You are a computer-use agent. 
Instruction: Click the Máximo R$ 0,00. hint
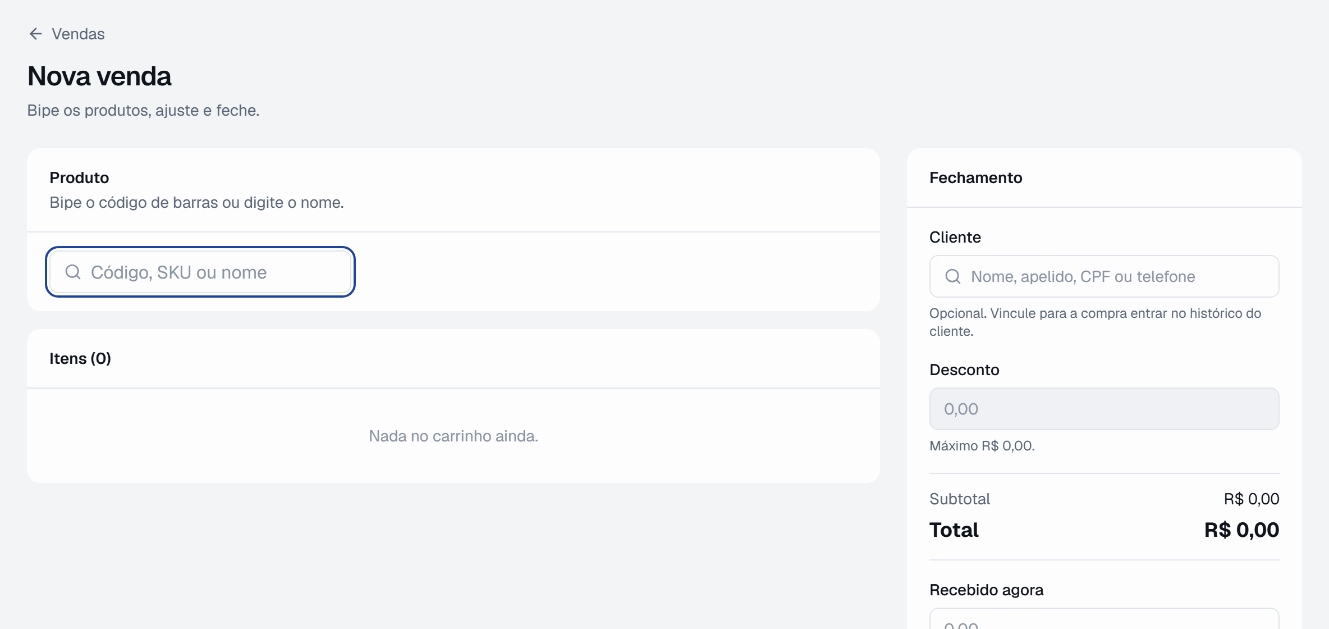(982, 446)
